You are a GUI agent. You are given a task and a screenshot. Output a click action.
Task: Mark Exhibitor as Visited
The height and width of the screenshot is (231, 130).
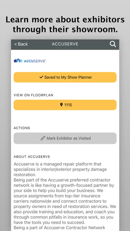[x=65, y=138]
